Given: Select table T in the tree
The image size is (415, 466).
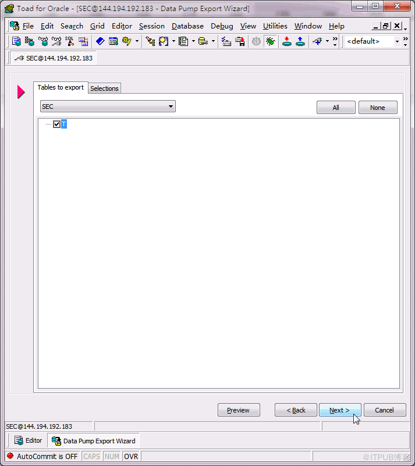Looking at the screenshot, I should coord(64,124).
